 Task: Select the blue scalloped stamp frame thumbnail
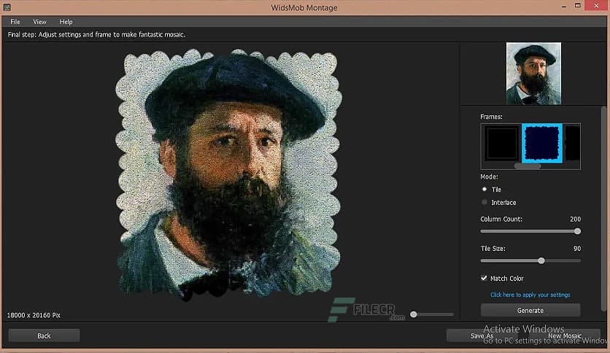(541, 142)
